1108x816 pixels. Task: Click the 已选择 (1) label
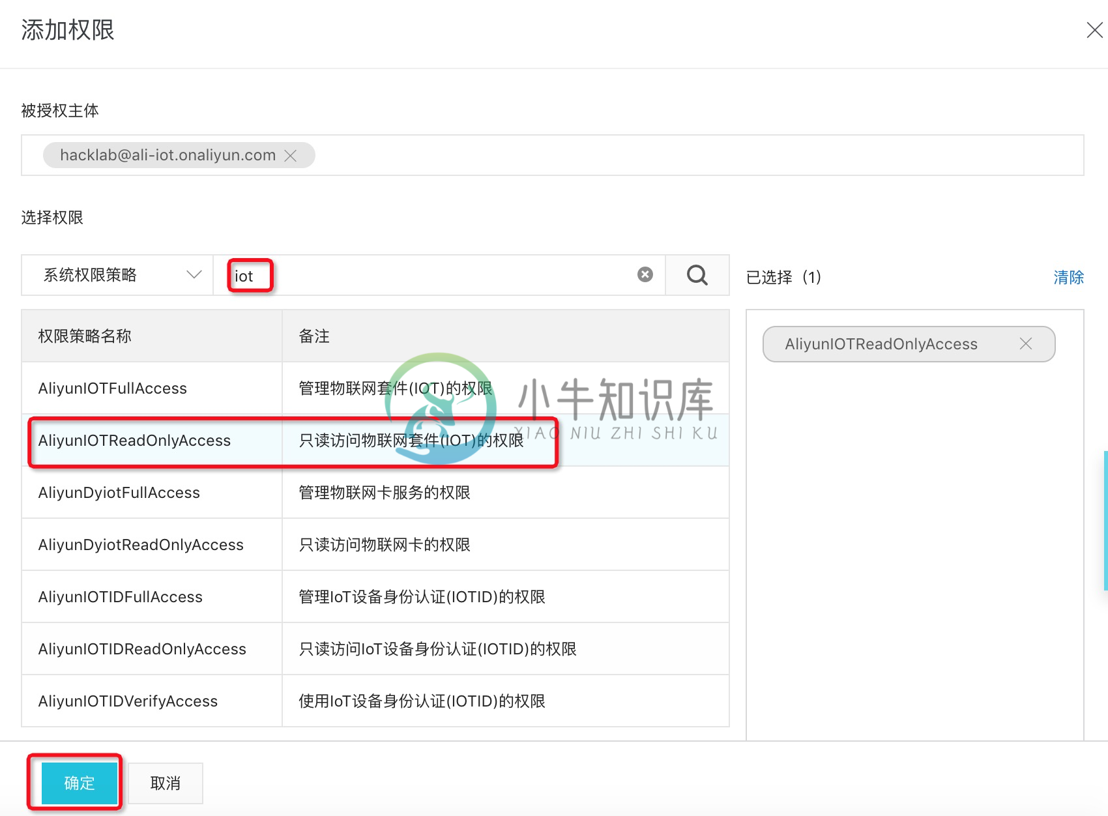pyautogui.click(x=783, y=278)
